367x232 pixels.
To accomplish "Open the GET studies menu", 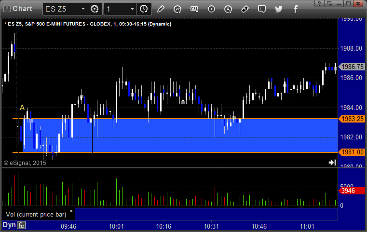I will (x=194, y=9).
